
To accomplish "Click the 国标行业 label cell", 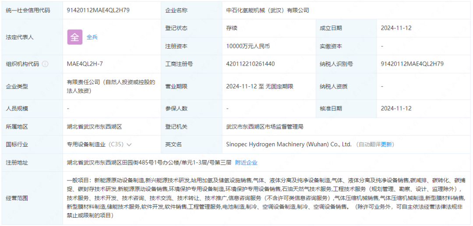I will [x=32, y=145].
